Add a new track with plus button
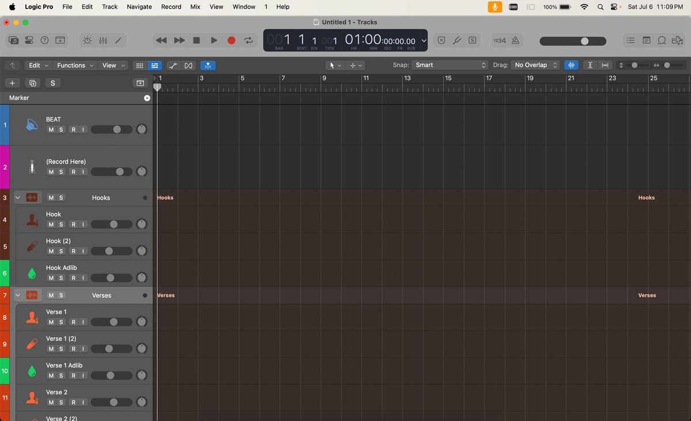691x421 pixels. pos(12,83)
